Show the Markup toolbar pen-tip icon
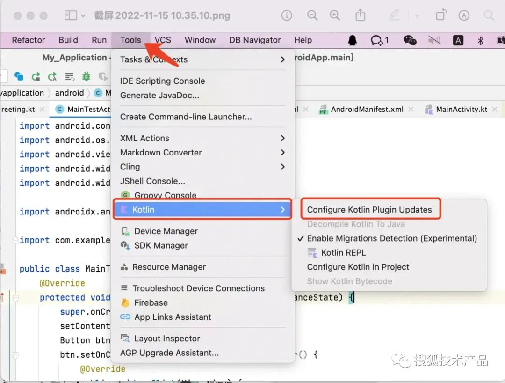Image resolution: width=505 pixels, height=383 pixels. click(464, 15)
